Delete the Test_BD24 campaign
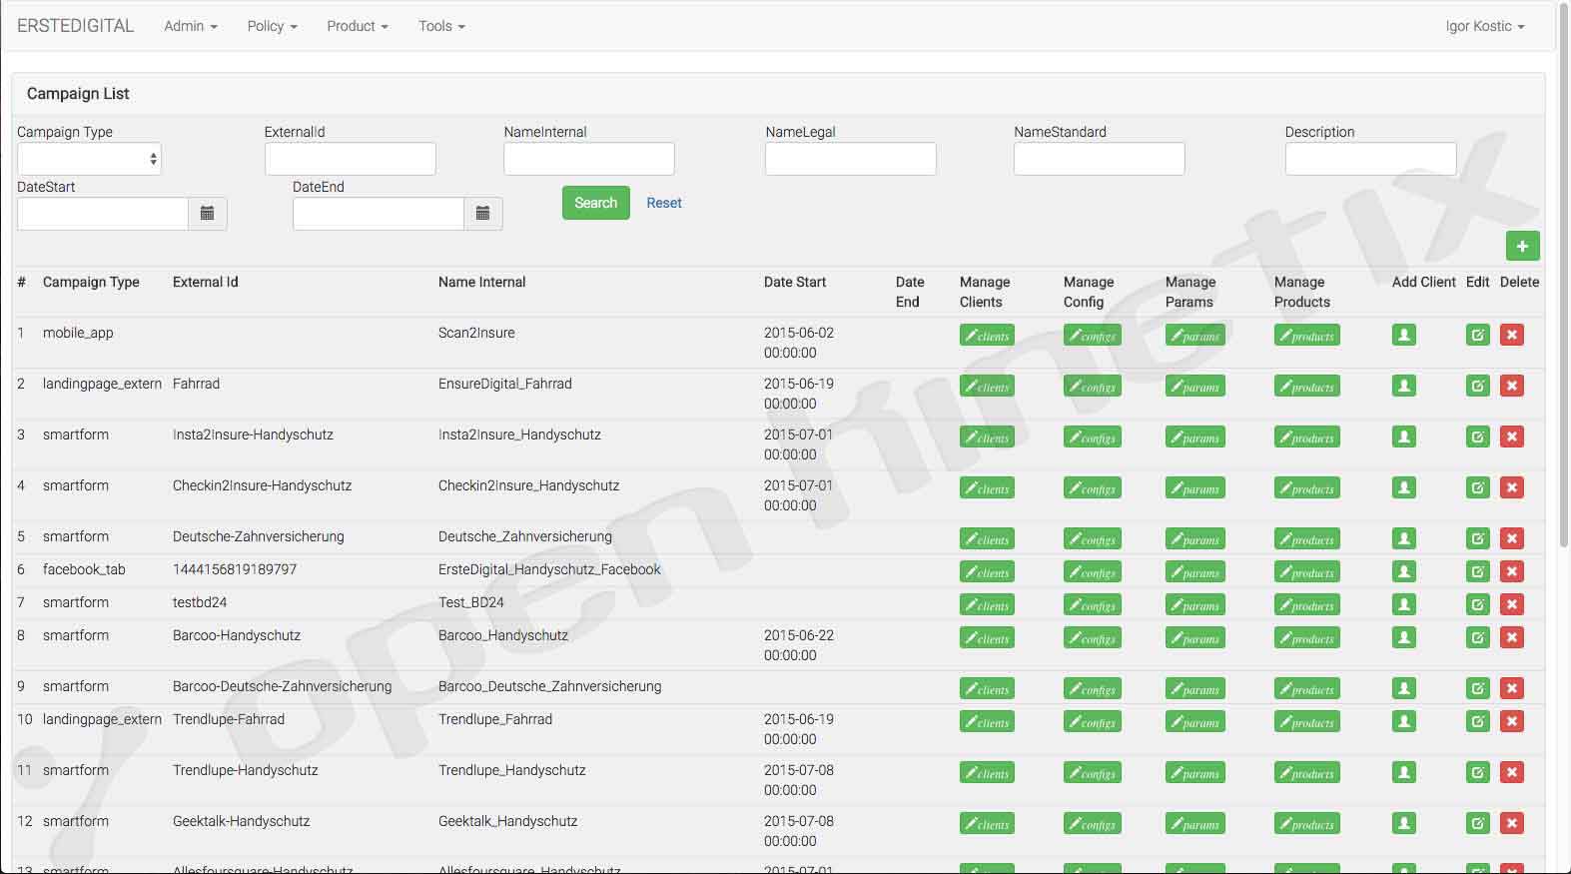 click(1512, 604)
